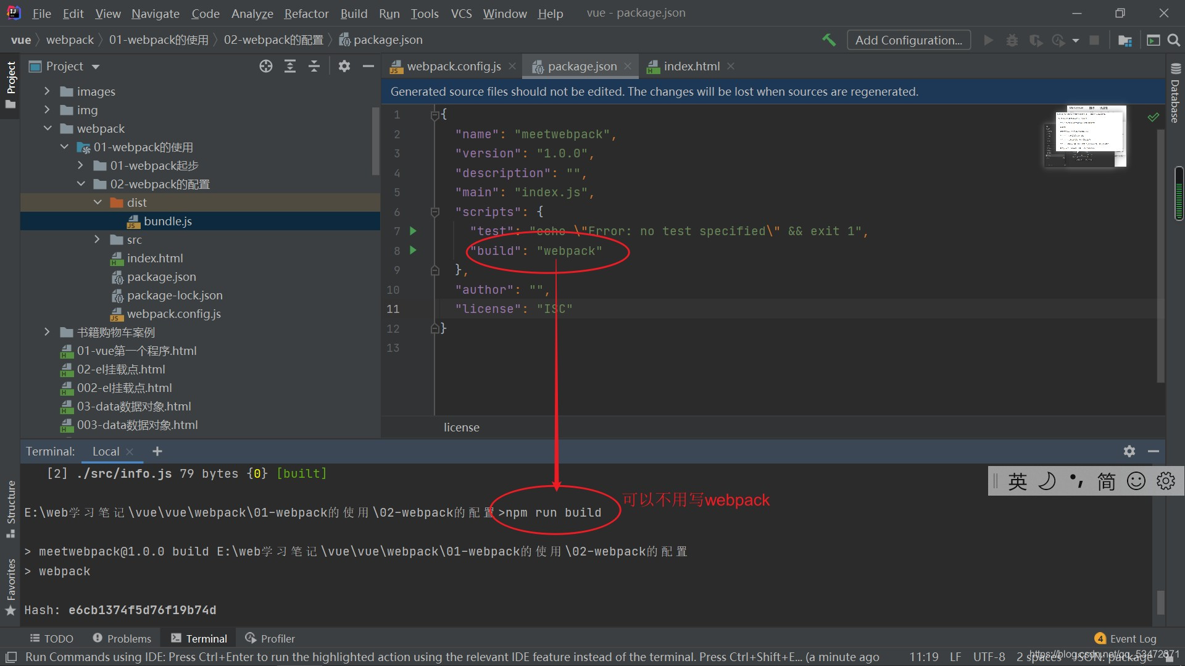Expand the img folder

coord(47,110)
